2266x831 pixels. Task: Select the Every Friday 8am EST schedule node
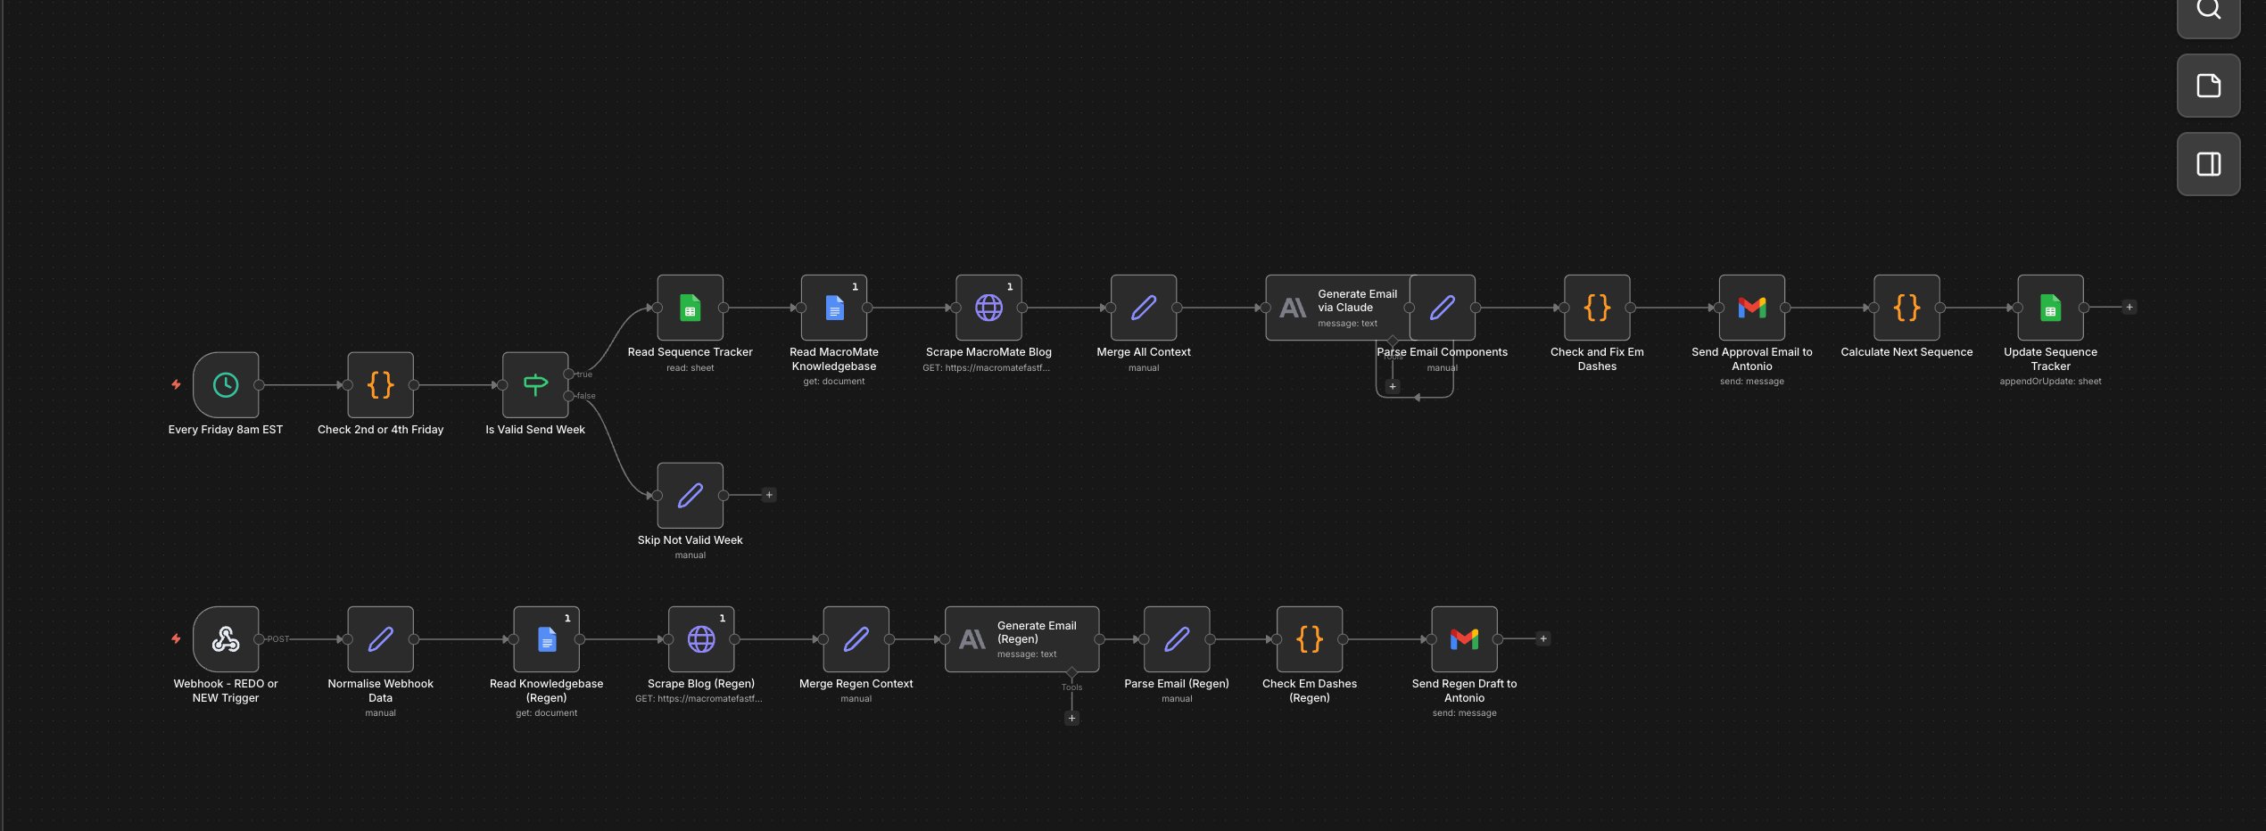[226, 385]
